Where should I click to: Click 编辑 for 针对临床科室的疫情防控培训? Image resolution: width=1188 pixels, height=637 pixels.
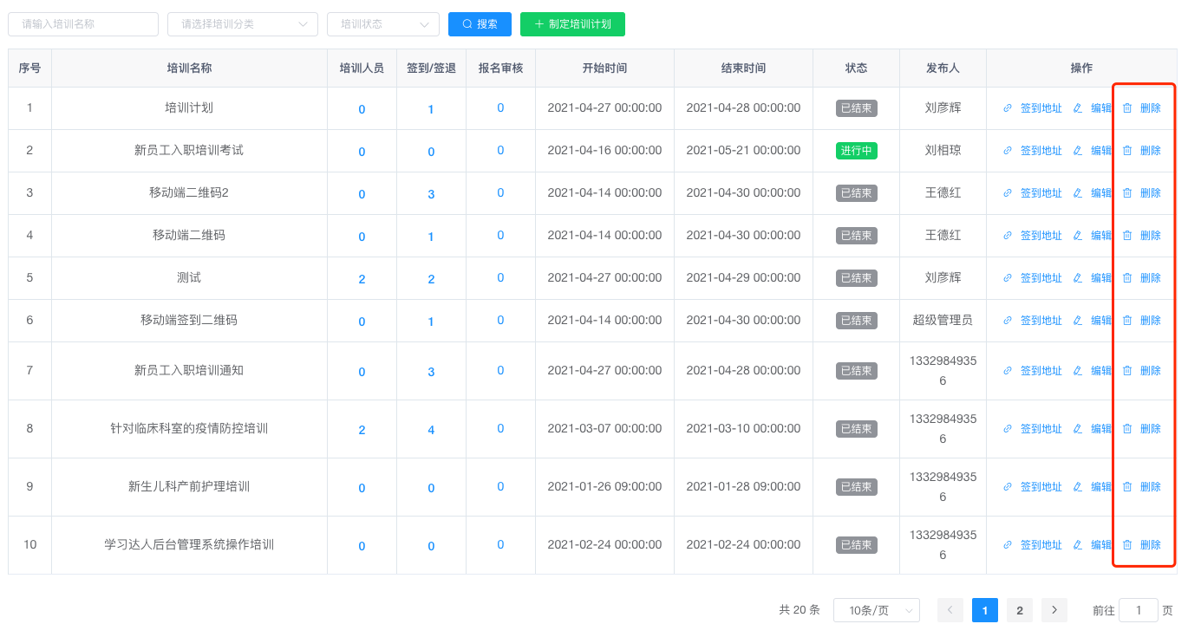click(1101, 429)
